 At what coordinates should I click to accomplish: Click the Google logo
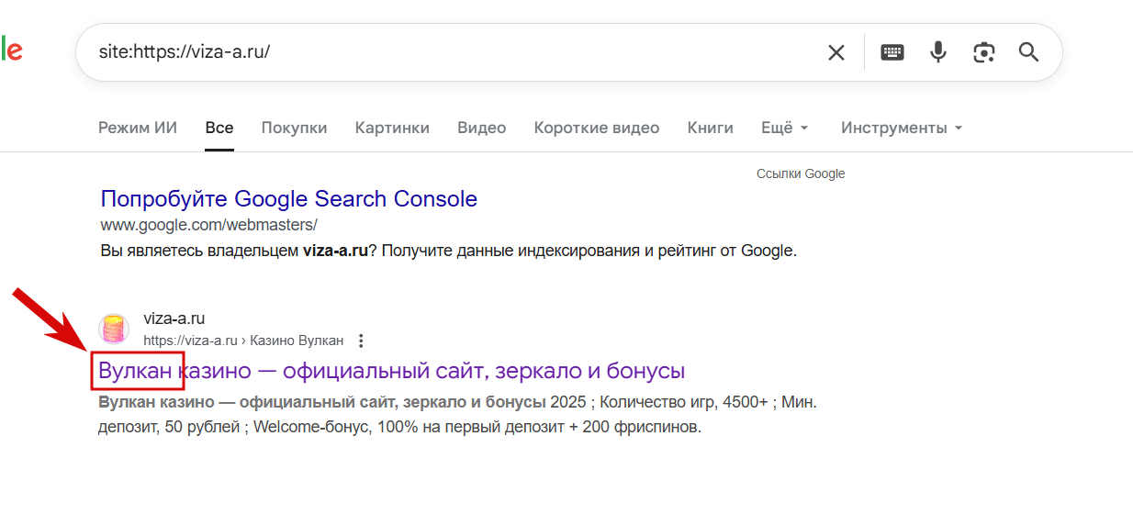(x=11, y=50)
